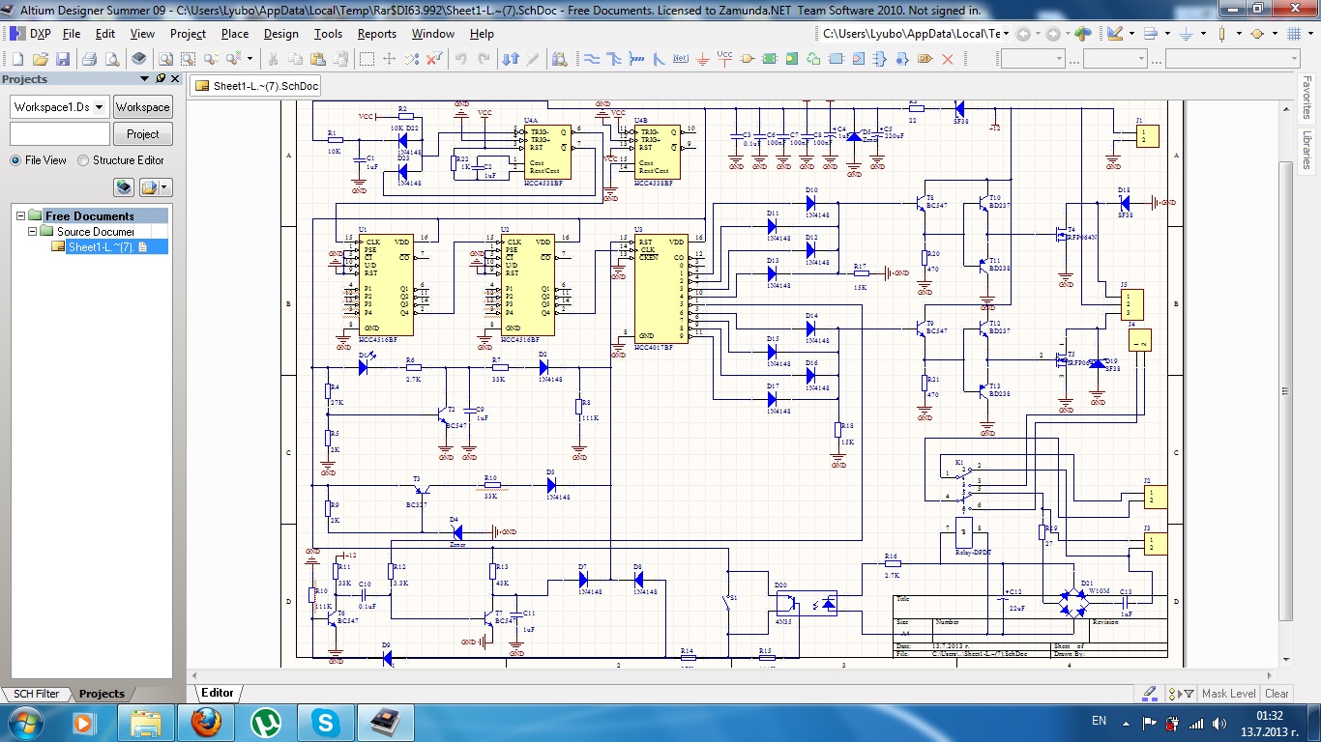The height and width of the screenshot is (742, 1321).
Task: Click the Cut toolbar icon
Action: tap(274, 59)
